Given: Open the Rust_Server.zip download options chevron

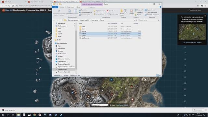Looking at the screenshot, I should tap(22, 110).
